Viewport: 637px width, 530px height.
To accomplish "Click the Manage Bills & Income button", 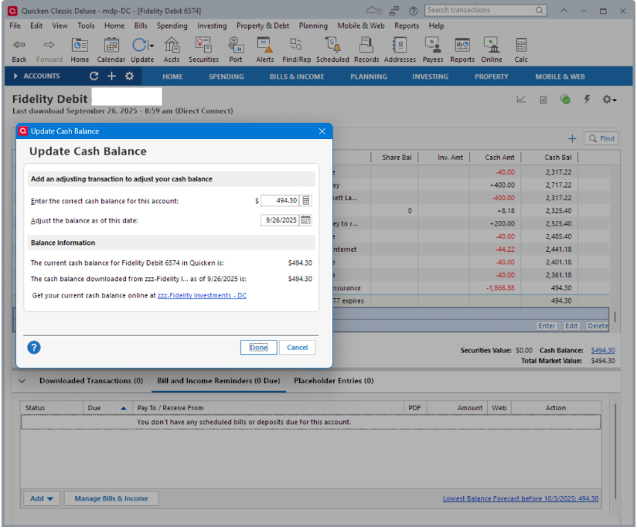I will (x=111, y=499).
